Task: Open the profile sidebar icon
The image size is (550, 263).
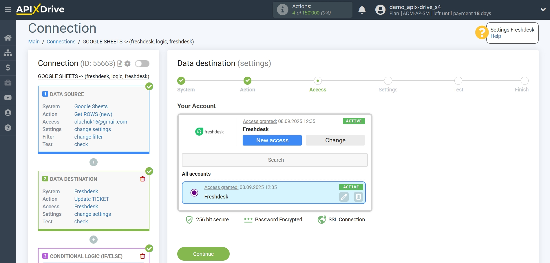Action: [x=8, y=113]
